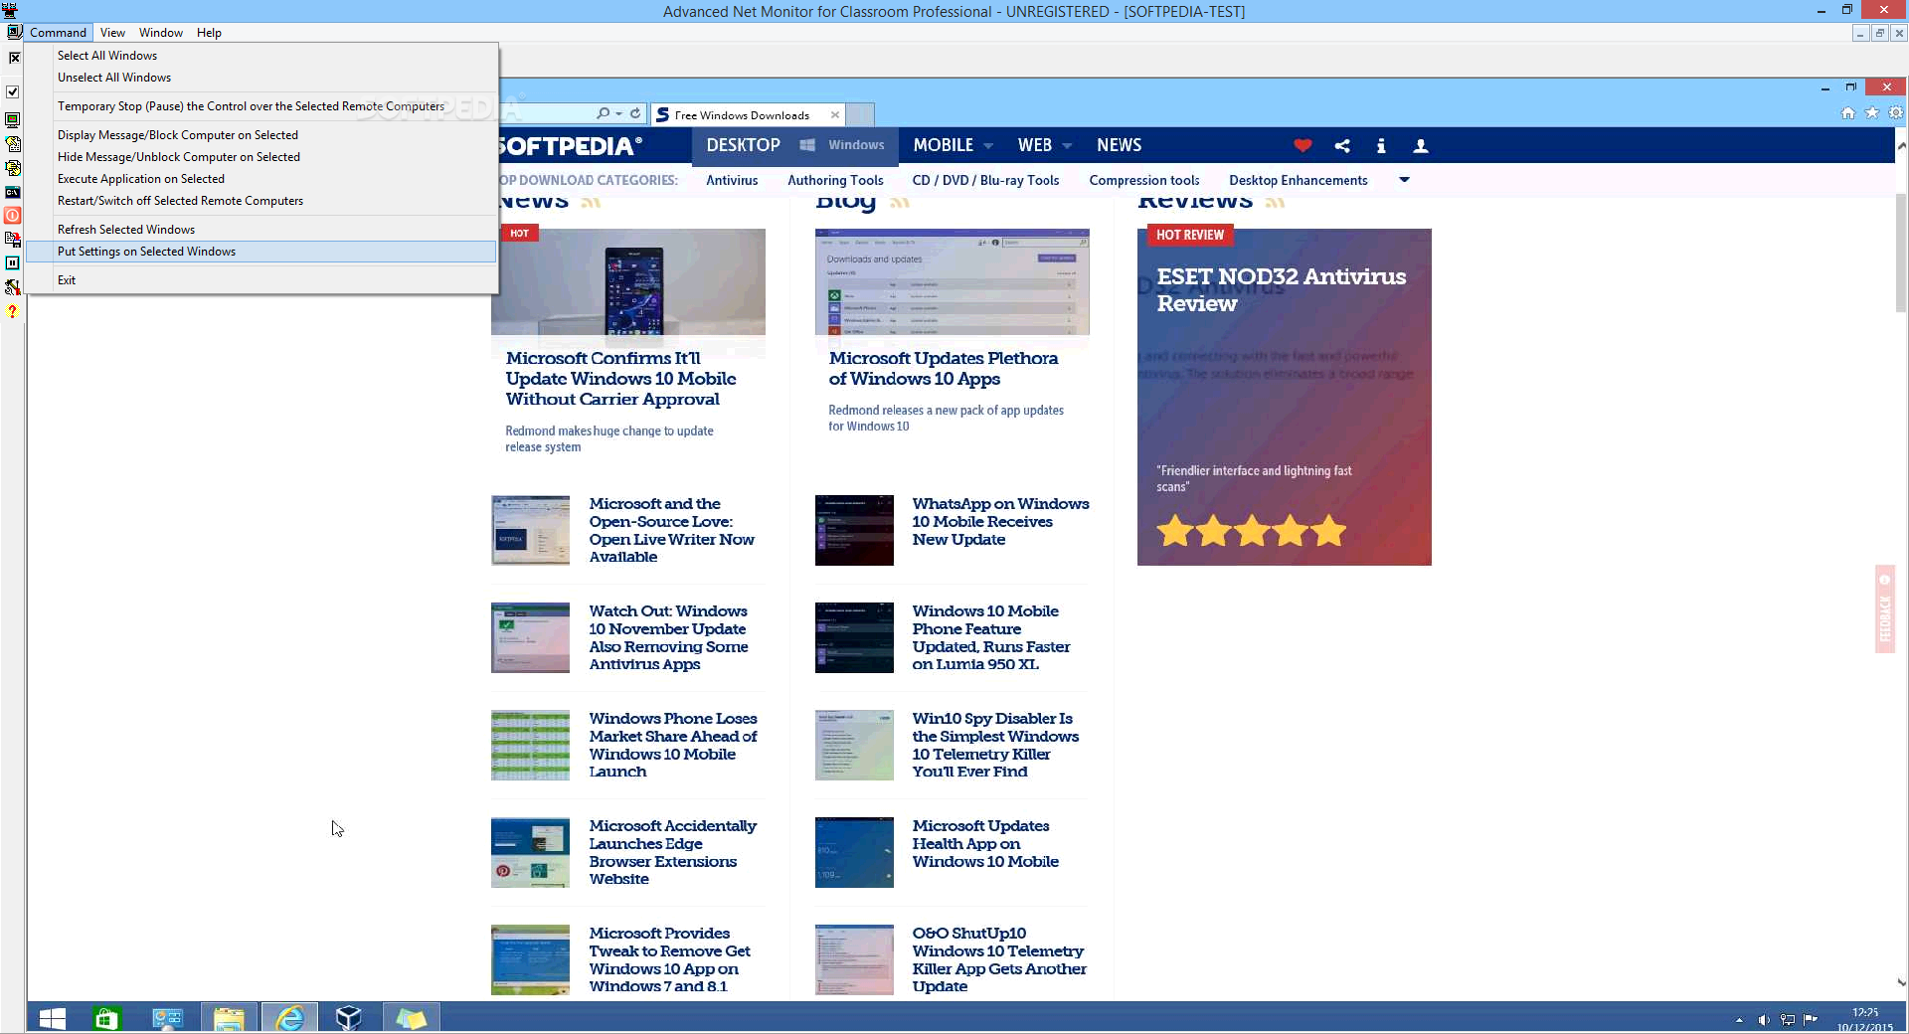Open Internet Explorer on the remote taskbar
1909x1034 pixels.
click(289, 1018)
